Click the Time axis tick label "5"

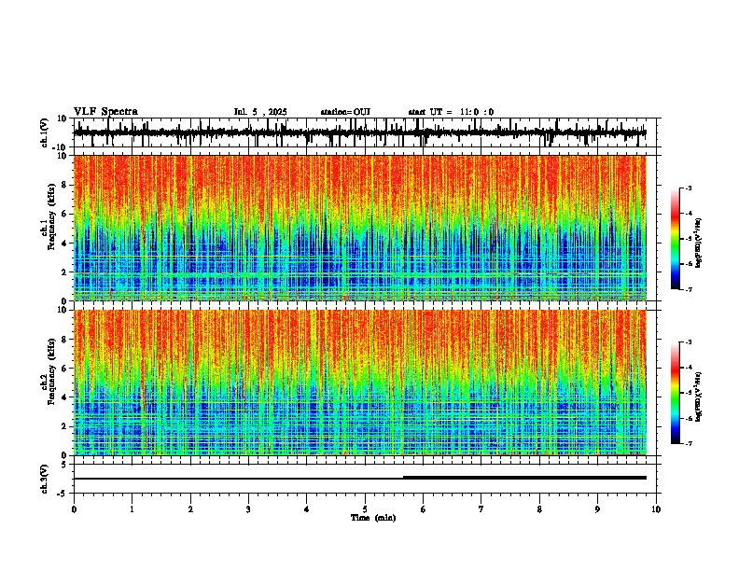365,509
